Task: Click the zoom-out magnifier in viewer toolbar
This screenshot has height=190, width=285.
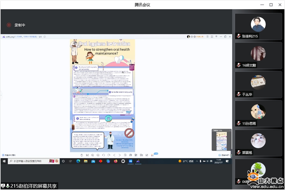Action: [x=98, y=155]
